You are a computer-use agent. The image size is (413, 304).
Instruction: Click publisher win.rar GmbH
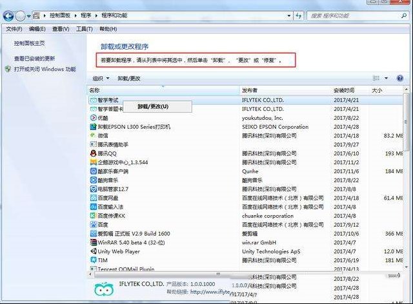point(259,242)
